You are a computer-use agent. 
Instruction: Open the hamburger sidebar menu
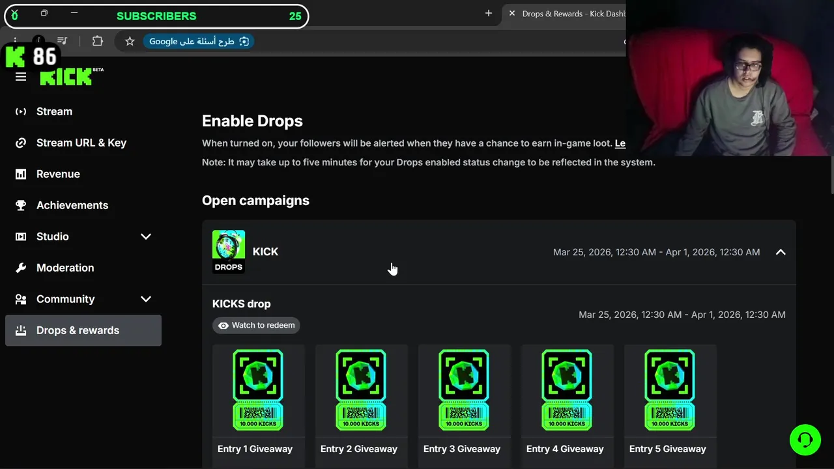(x=21, y=77)
